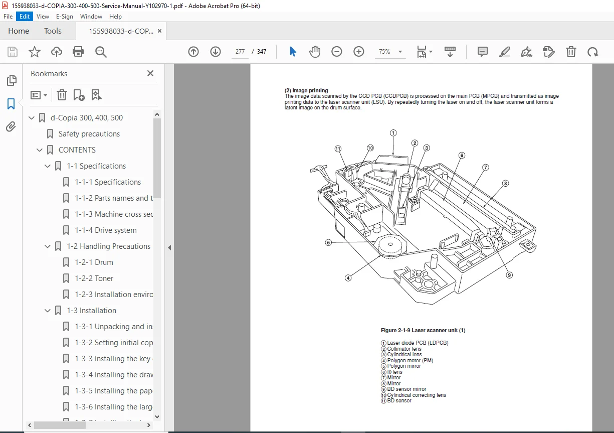
Task: Select the highlight text pen tool
Action: (505, 52)
